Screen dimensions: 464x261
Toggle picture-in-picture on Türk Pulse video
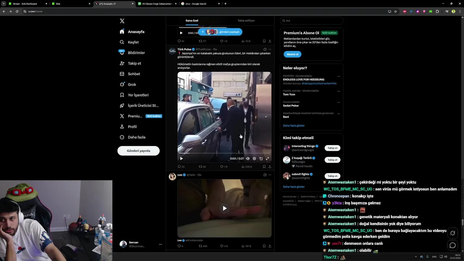pyautogui.click(x=261, y=158)
